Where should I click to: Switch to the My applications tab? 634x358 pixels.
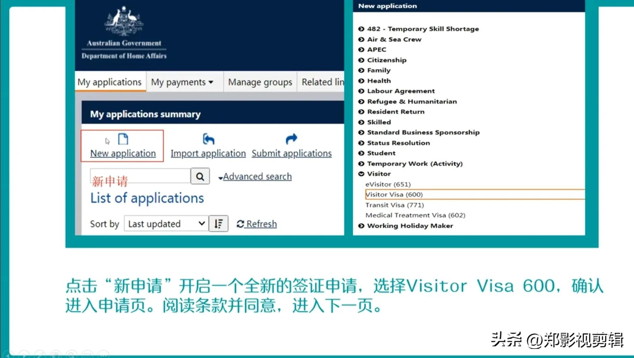[110, 82]
